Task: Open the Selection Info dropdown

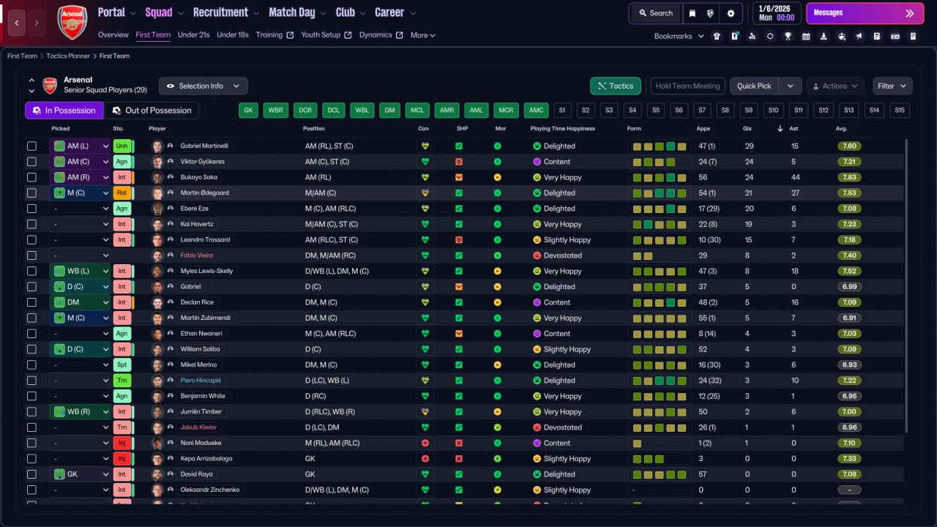Action: coord(204,86)
